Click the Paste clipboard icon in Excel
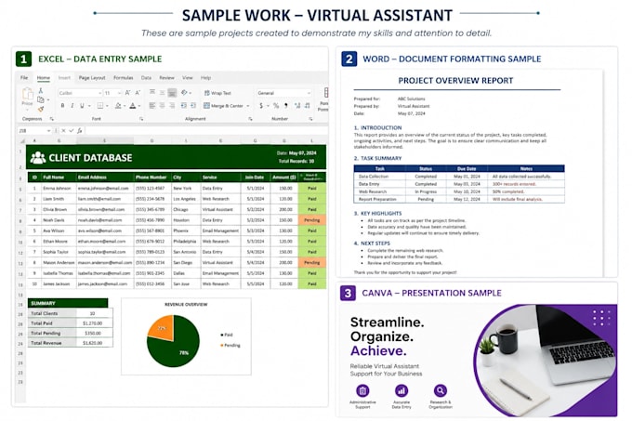Image resolution: width=632 pixels, height=421 pixels. [27, 94]
